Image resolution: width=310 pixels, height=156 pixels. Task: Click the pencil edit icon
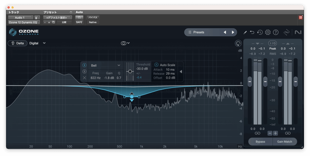coord(245,32)
